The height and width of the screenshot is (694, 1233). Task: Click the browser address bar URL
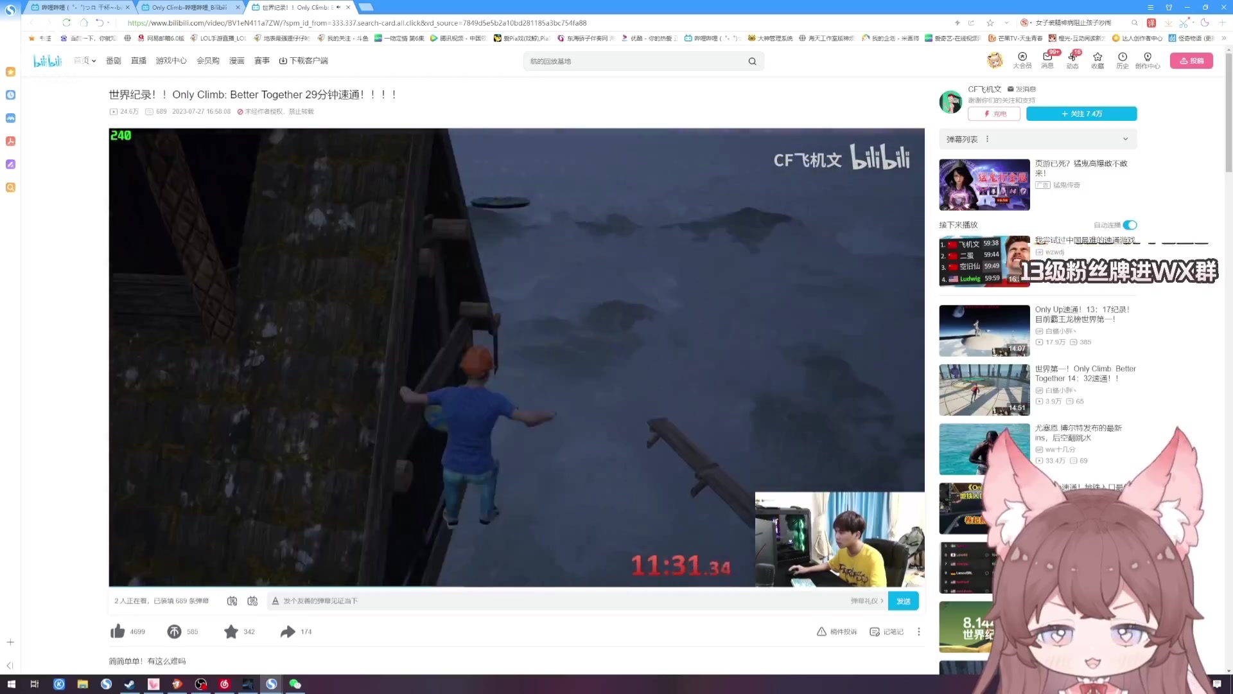tap(357, 22)
